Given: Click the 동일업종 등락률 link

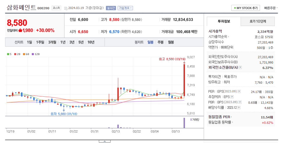Looking at the screenshot, I should point(220,122).
